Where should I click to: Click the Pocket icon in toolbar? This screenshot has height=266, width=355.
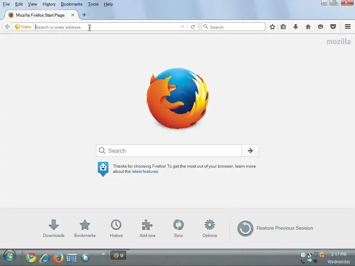pyautogui.click(x=333, y=27)
